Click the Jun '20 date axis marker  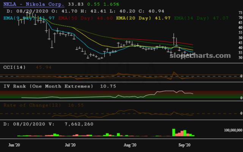pyautogui.click(x=14, y=145)
